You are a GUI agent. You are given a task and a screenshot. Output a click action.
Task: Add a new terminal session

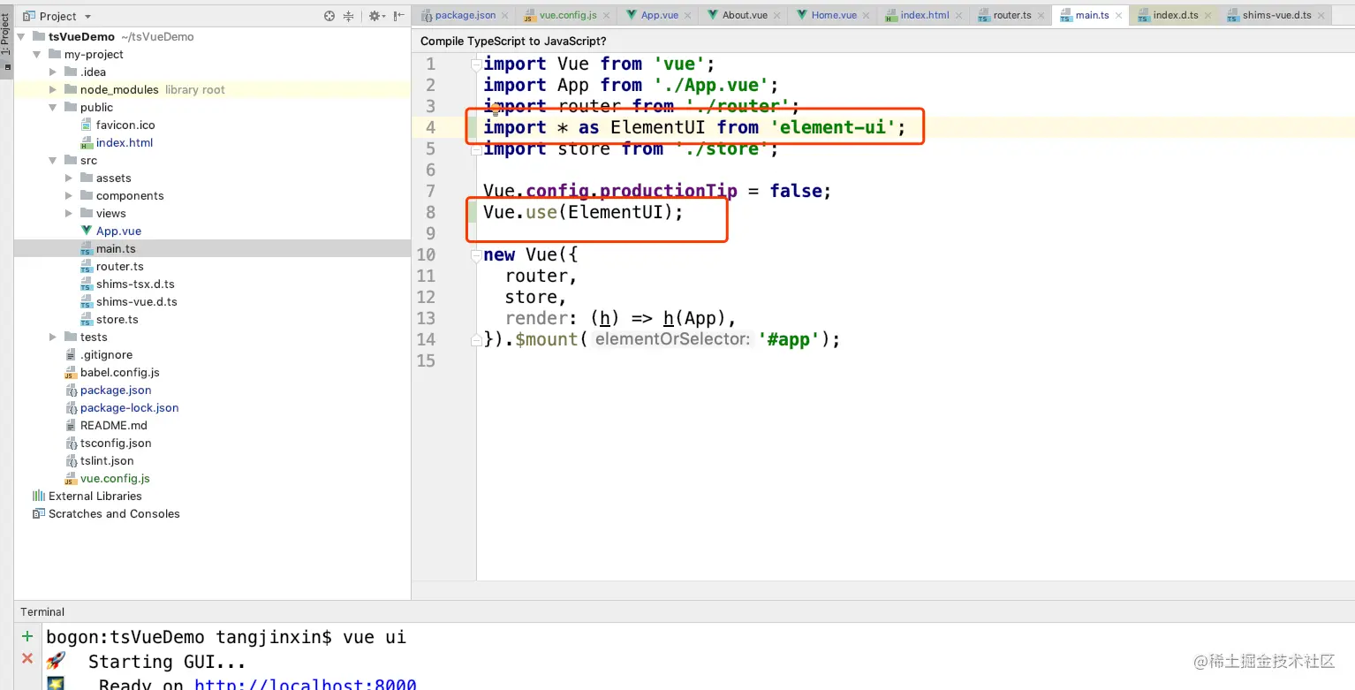point(27,636)
